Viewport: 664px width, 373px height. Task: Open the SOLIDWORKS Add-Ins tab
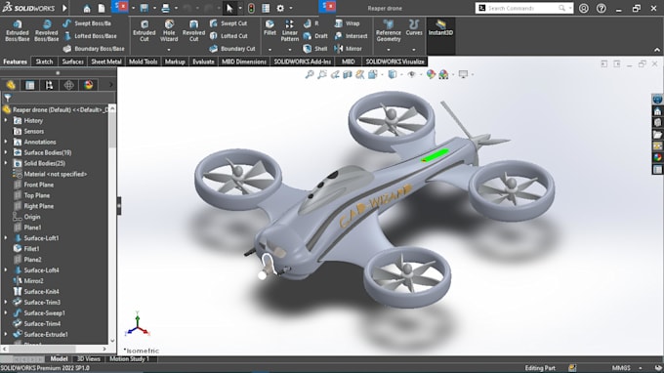(303, 62)
